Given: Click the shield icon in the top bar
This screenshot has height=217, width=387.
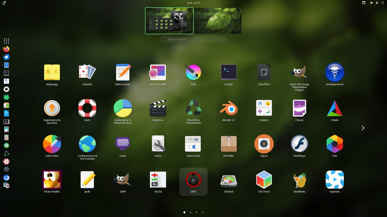Looking at the screenshot, I should tap(371, 3).
